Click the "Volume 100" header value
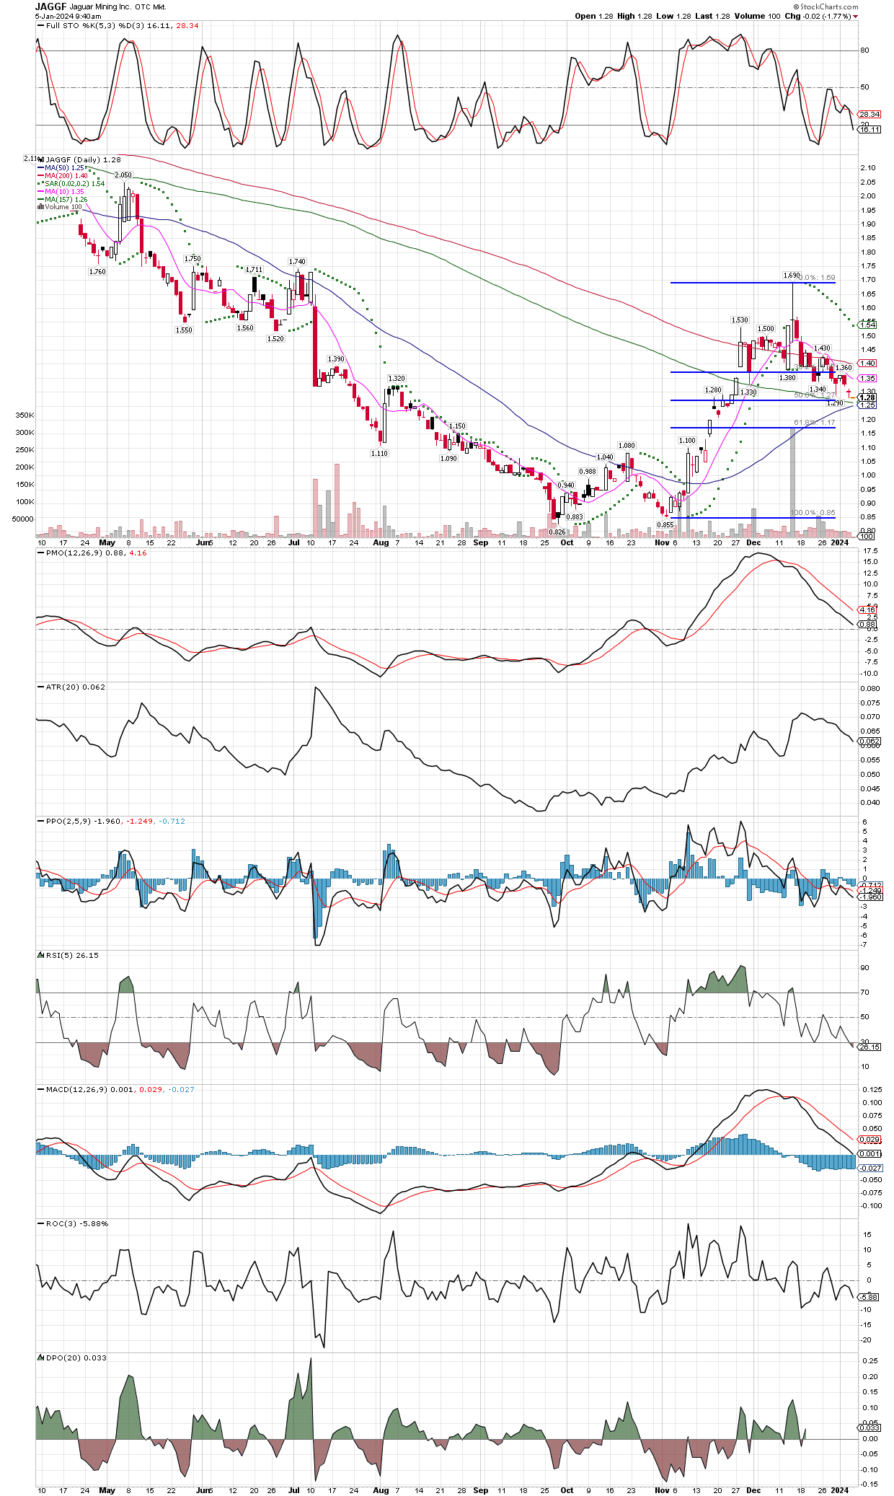Screen dimensions: 894x1496 [757, 16]
